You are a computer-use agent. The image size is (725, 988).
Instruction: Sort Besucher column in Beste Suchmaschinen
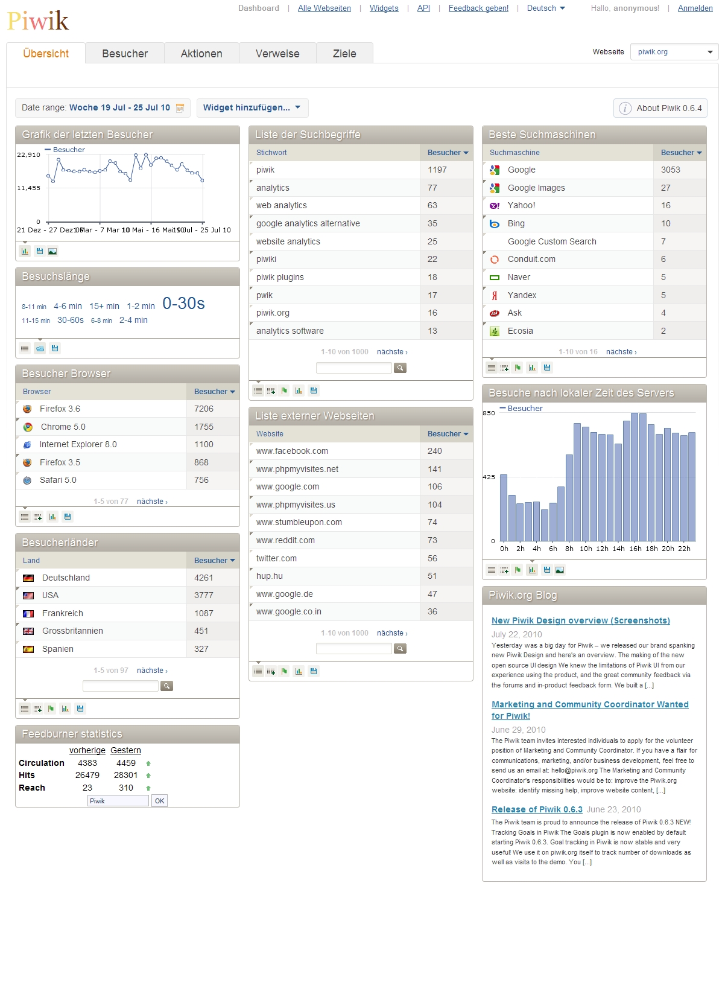(680, 153)
